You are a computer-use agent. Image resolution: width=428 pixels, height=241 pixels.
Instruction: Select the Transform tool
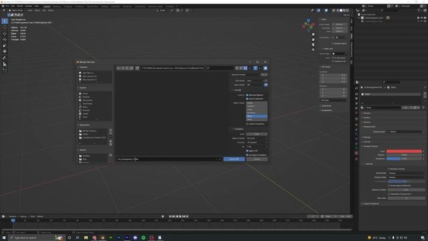[x=5, y=52]
